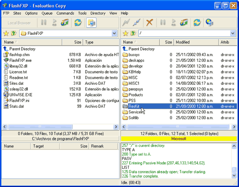Click the globe with computer icon

pyautogui.click(x=209, y=23)
